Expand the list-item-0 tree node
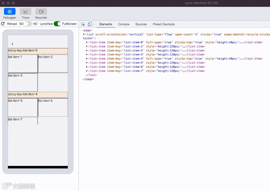 87,42
